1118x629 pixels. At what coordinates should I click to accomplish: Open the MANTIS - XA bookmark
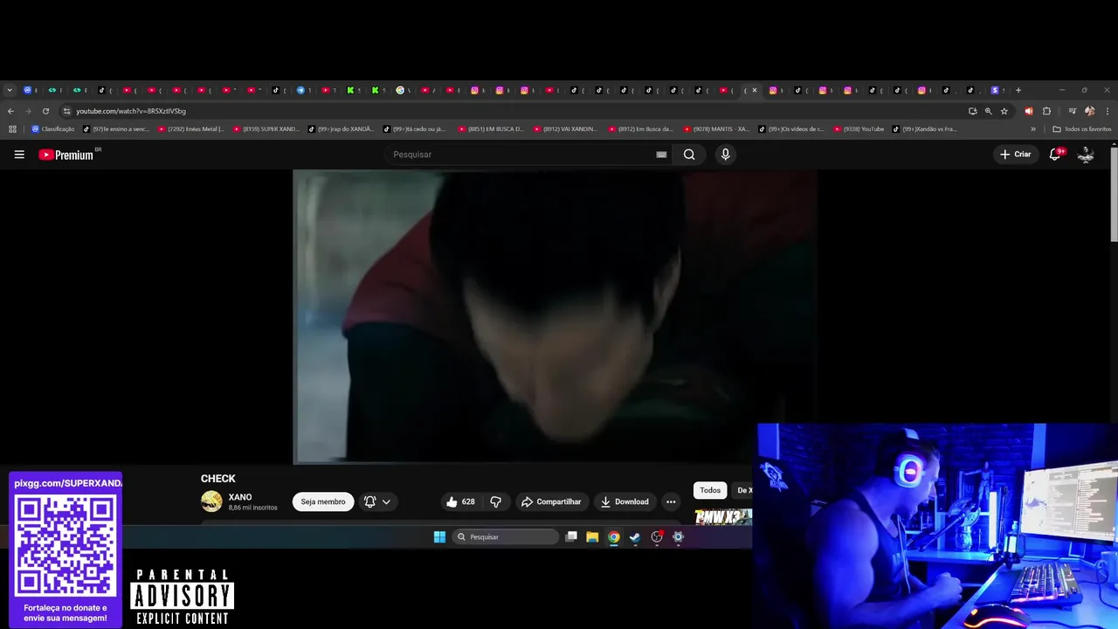pos(717,129)
